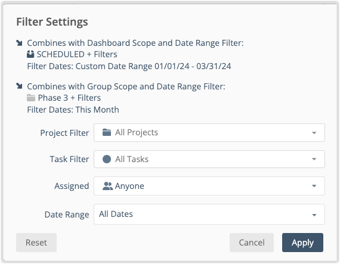Screen dimensions: 340x264
Task: Select the All Tasks combo box
Action: click(x=209, y=159)
